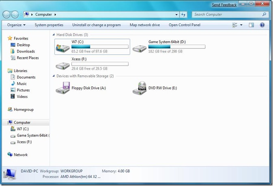
Task: Minimize the Computer window
Action: [x=243, y=4]
